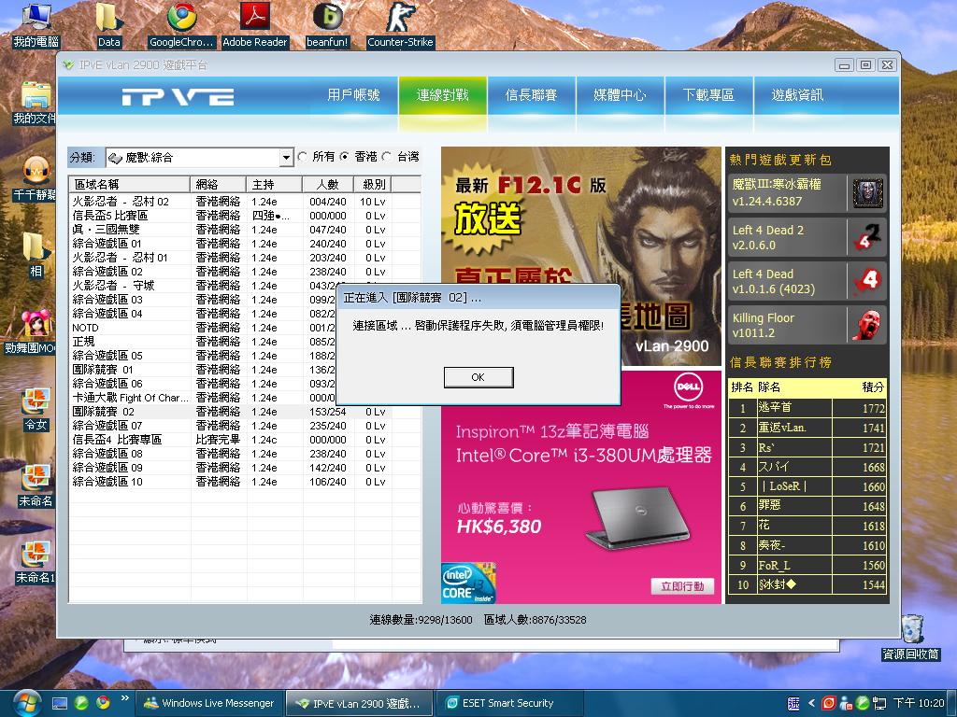The width and height of the screenshot is (957, 717).
Task: Click the Killing Floor update icon
Action: coord(868,325)
